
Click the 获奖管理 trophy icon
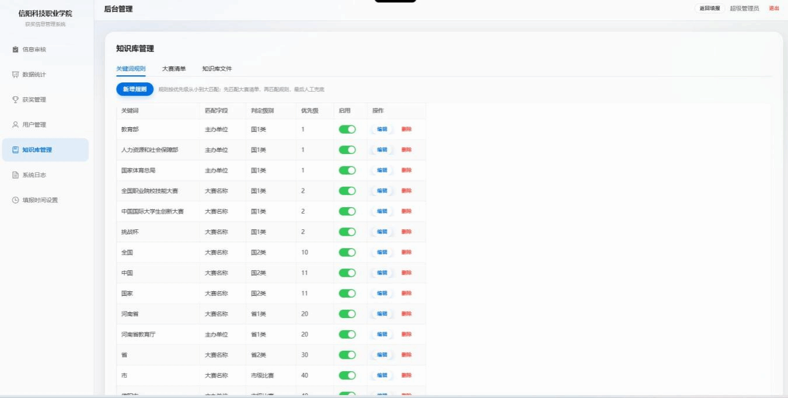pyautogui.click(x=16, y=100)
